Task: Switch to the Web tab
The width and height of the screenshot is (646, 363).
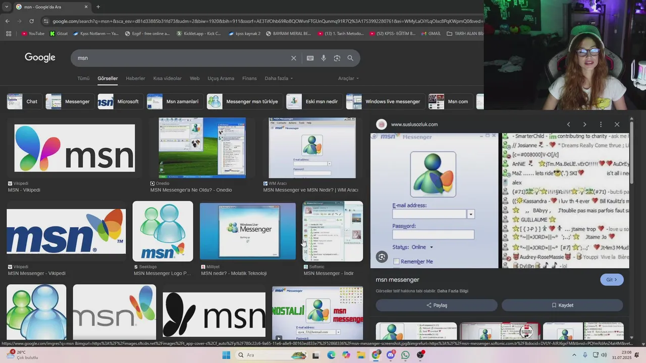Action: click(x=194, y=79)
